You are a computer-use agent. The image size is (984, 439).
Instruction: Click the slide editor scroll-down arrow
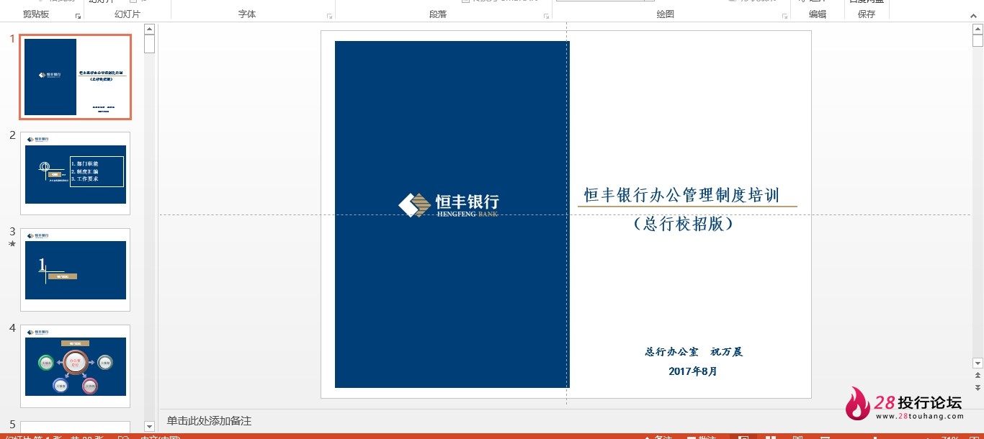coord(978,363)
